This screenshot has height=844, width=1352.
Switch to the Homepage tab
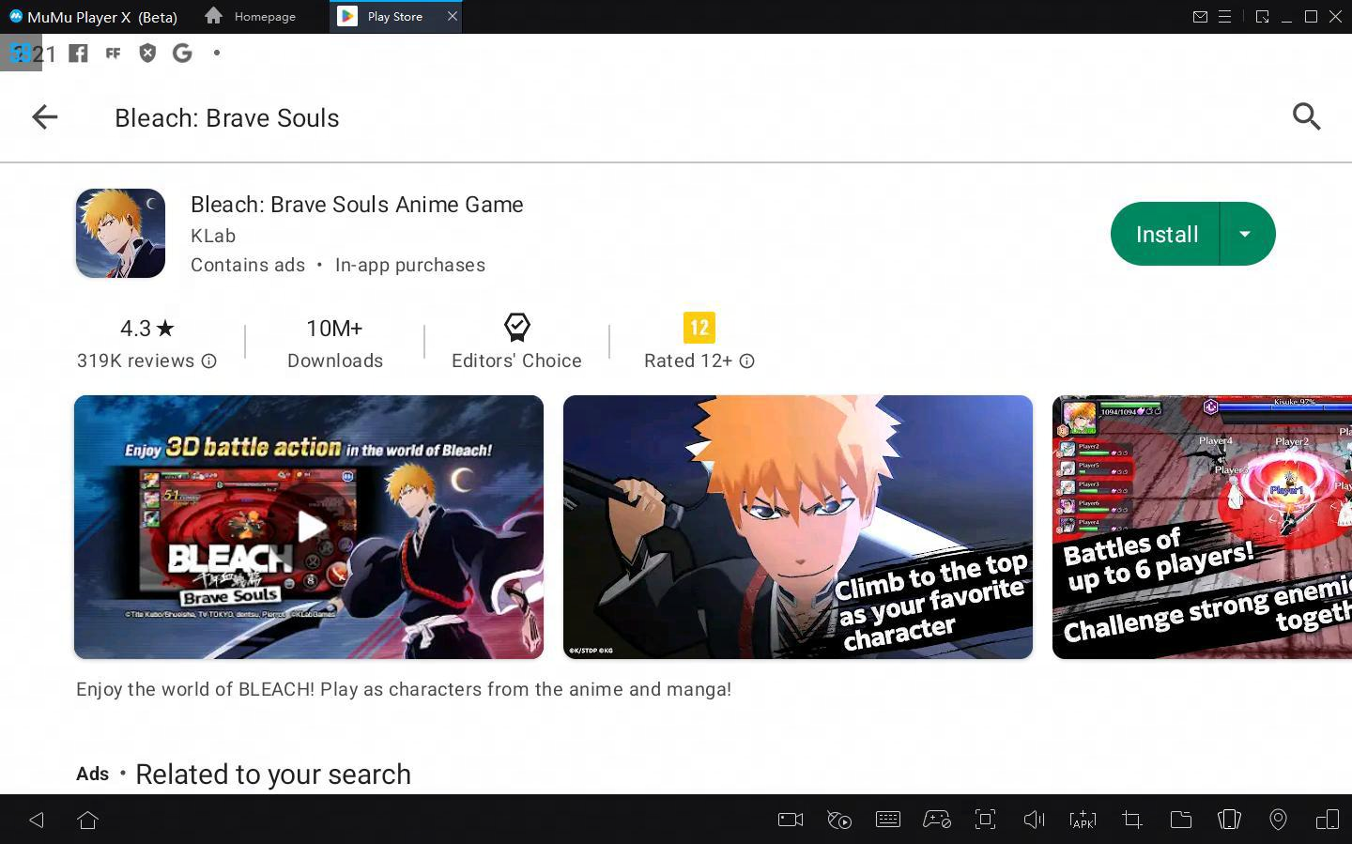click(x=252, y=17)
